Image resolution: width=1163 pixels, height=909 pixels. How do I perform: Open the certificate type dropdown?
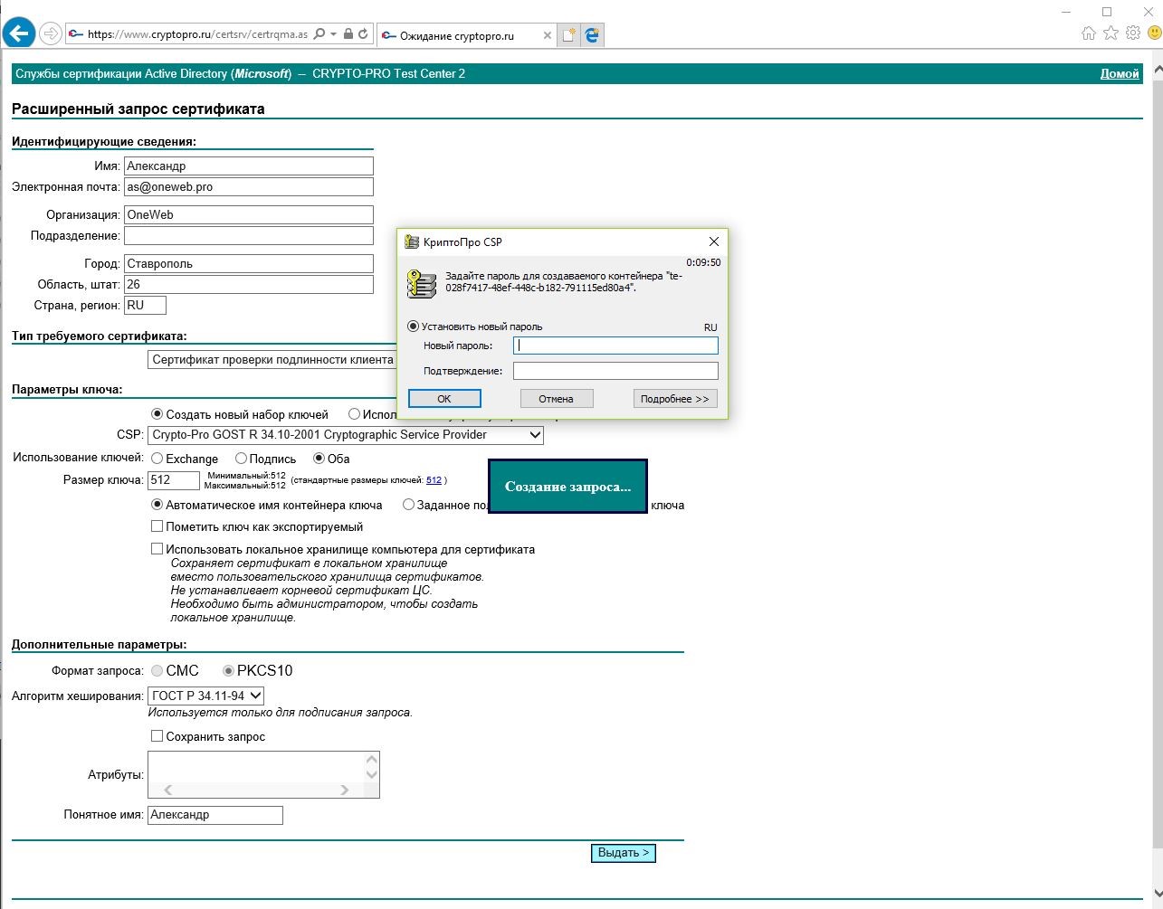(x=272, y=359)
